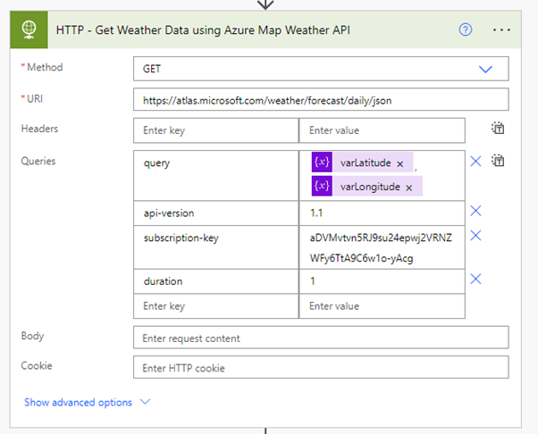Click the Cookie input field
The width and height of the screenshot is (538, 434).
321,367
